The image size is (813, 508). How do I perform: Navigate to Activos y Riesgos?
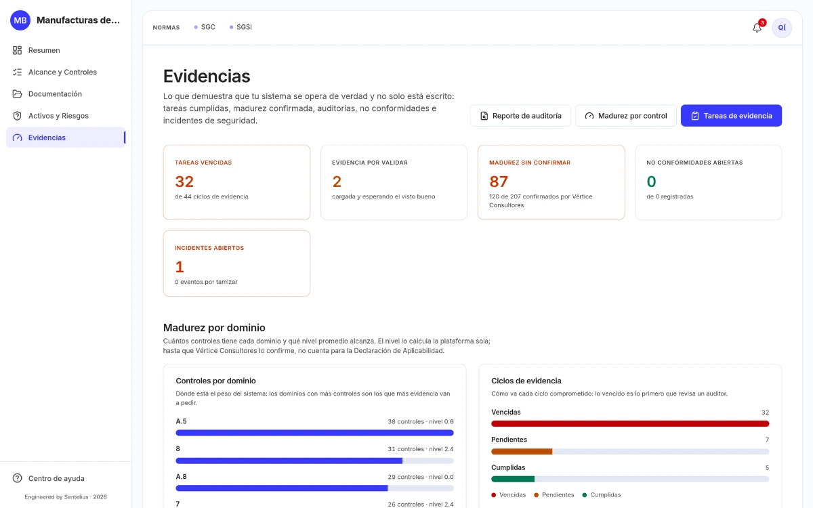point(66,116)
